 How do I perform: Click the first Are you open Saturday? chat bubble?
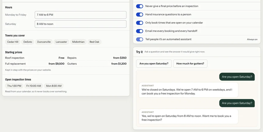pyautogui.click(x=237, y=77)
